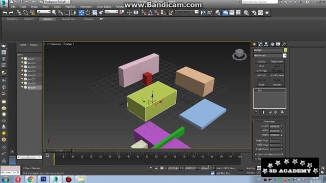Toggle Percent Snap in main toolbar
The image size is (326, 183).
point(157,13)
